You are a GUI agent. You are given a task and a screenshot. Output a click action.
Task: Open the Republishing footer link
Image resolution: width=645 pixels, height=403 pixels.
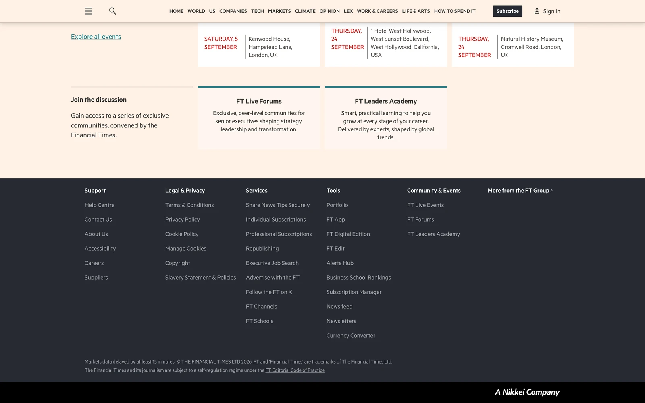point(262,249)
